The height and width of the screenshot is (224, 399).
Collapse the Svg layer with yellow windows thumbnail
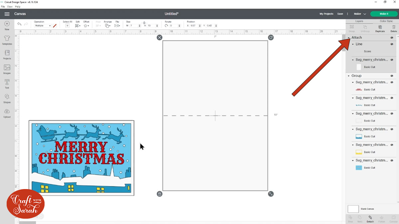353,144
